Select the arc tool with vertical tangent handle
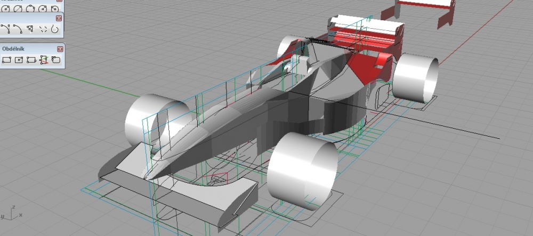This screenshot has height=236, width=533. click(x=5, y=29)
